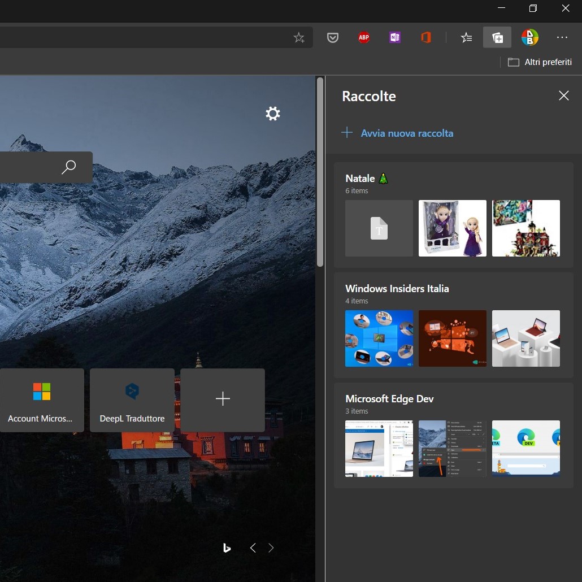Open the Office extension
Image resolution: width=582 pixels, height=582 pixels.
tap(426, 37)
